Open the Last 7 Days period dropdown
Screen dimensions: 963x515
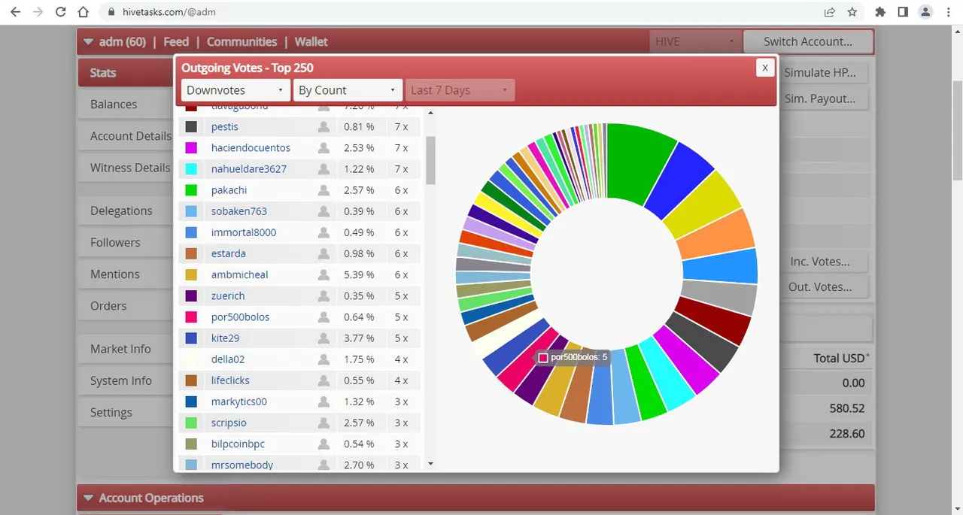tap(460, 90)
